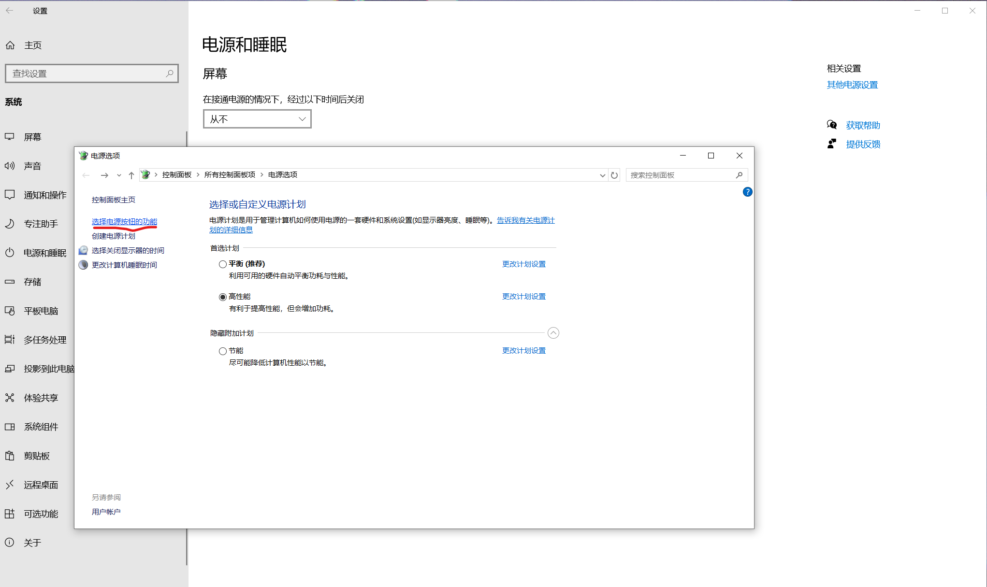Click the blue help question mark icon
The width and height of the screenshot is (987, 587).
747,192
